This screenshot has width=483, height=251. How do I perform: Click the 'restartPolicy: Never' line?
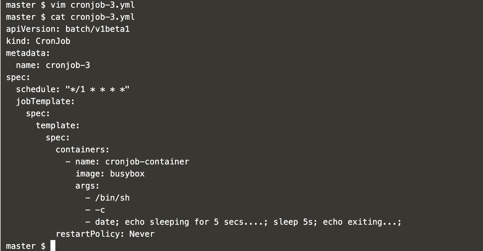coord(105,234)
